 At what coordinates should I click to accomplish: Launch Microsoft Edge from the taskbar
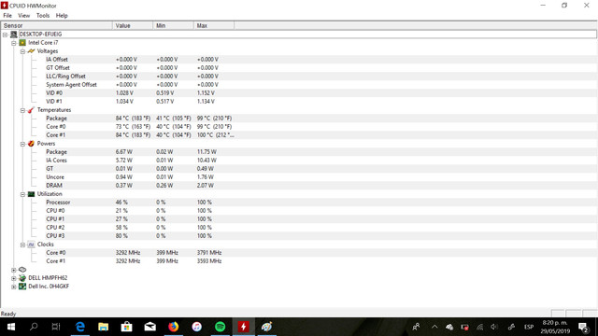[80, 327]
